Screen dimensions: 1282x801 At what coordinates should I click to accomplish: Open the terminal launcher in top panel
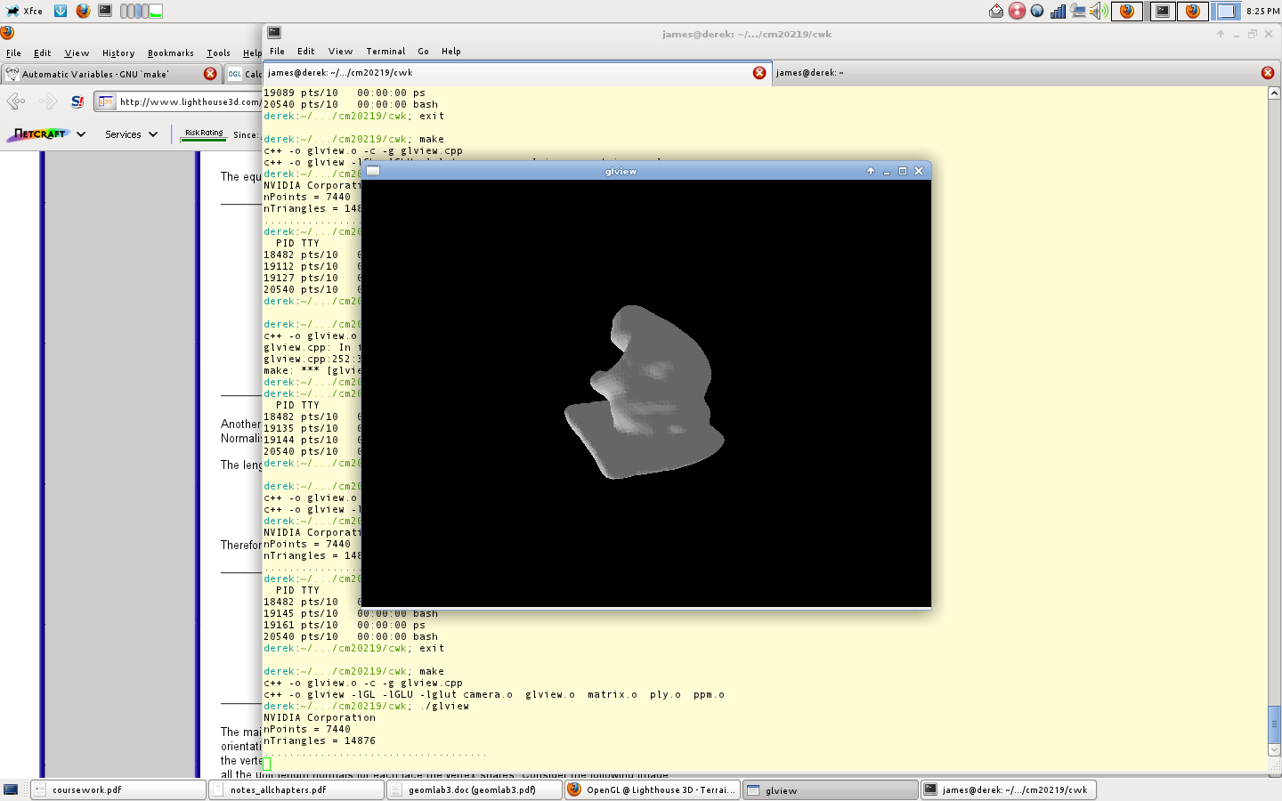[x=105, y=11]
